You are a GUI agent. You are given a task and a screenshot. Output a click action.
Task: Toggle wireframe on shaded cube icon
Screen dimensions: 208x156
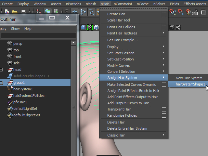96,27
